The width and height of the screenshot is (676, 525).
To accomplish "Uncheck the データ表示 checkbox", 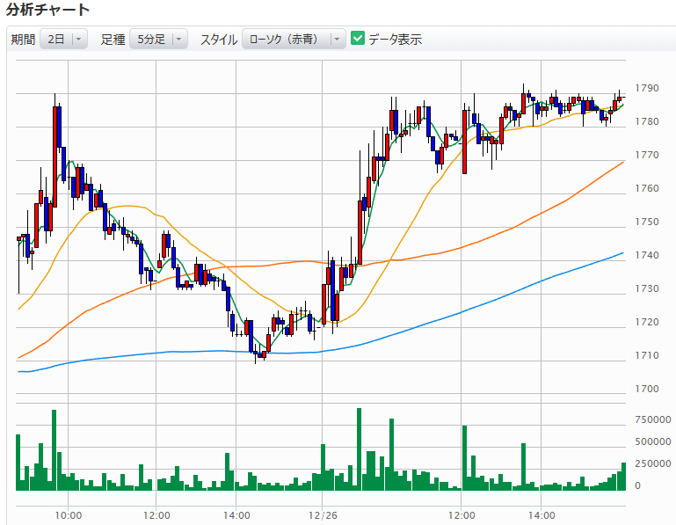I will click(358, 39).
